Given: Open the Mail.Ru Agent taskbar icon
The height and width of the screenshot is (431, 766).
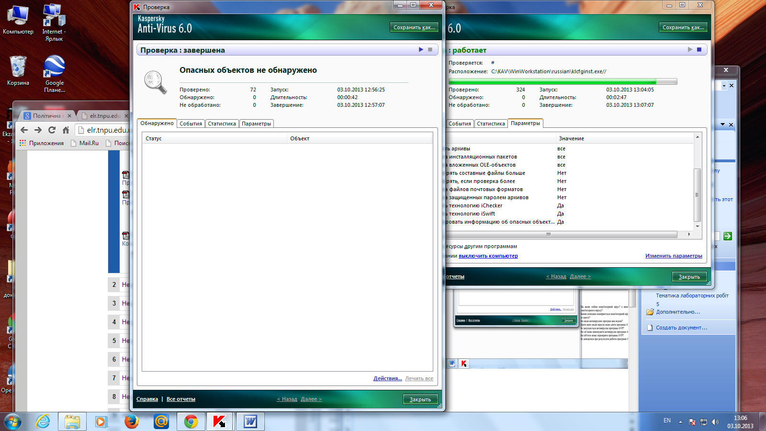Looking at the screenshot, I should point(161,422).
